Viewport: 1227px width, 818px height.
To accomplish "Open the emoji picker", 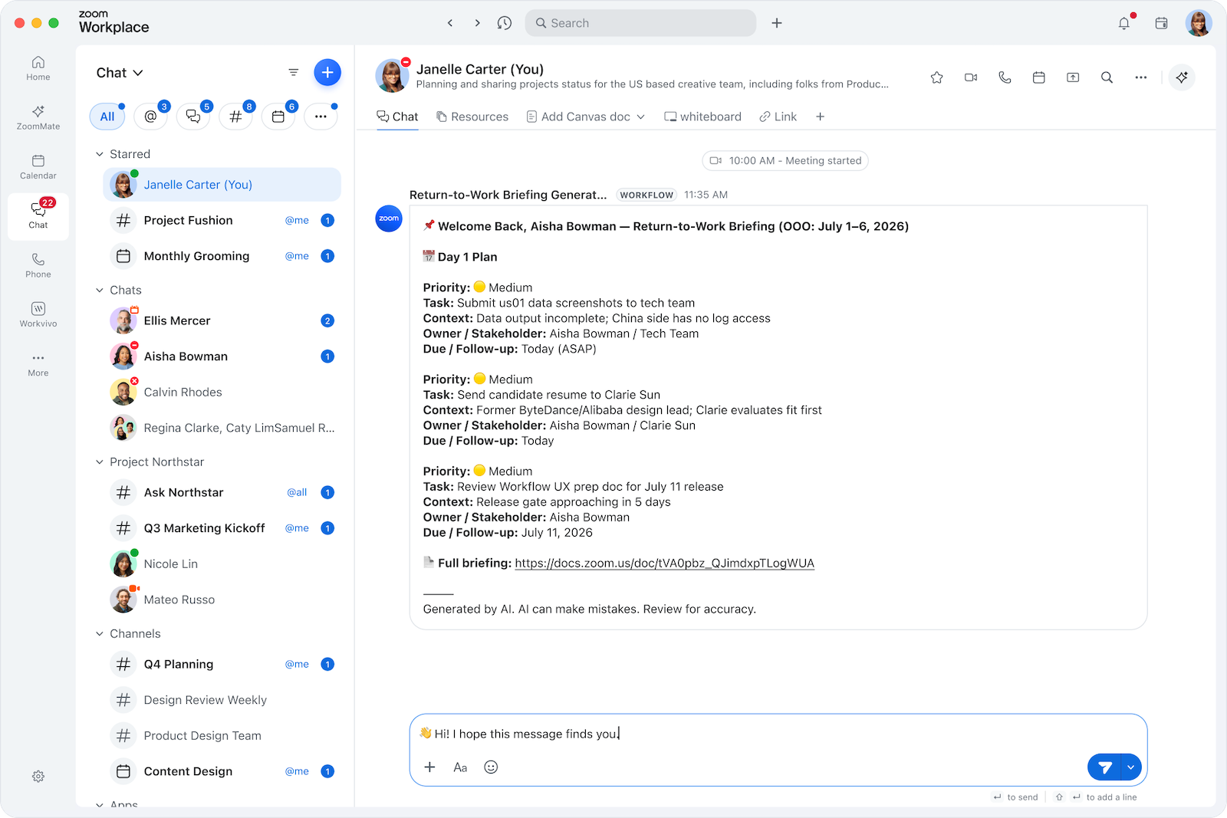I will click(491, 767).
